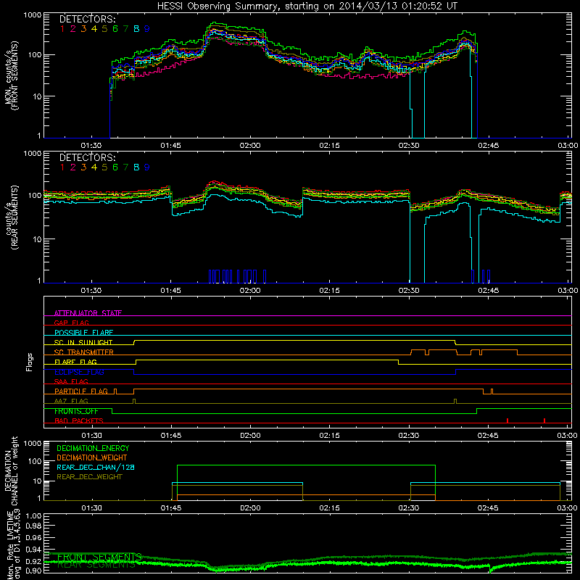The height and width of the screenshot is (580, 580).
Task: Click orange detector 3 in rear segments legend
Action: (x=83, y=167)
